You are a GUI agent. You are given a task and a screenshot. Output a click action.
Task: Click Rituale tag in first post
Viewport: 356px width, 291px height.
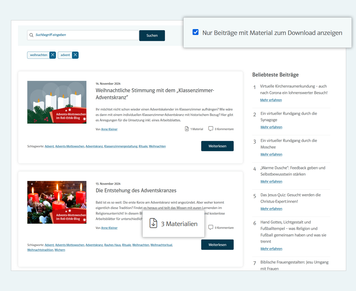(143, 146)
